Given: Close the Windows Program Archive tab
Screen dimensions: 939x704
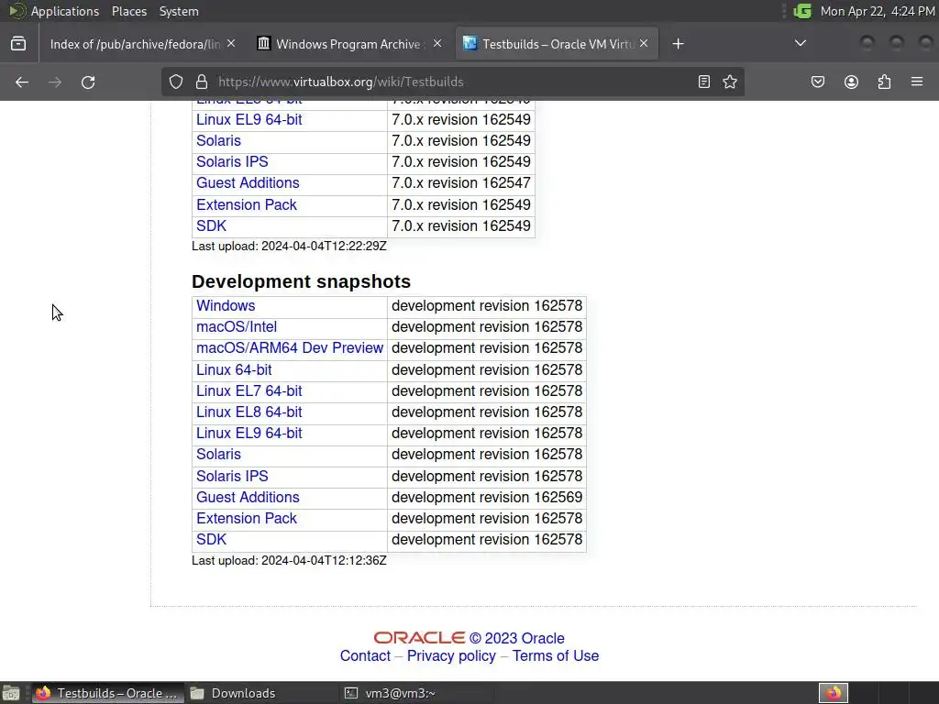Looking at the screenshot, I should (x=437, y=44).
